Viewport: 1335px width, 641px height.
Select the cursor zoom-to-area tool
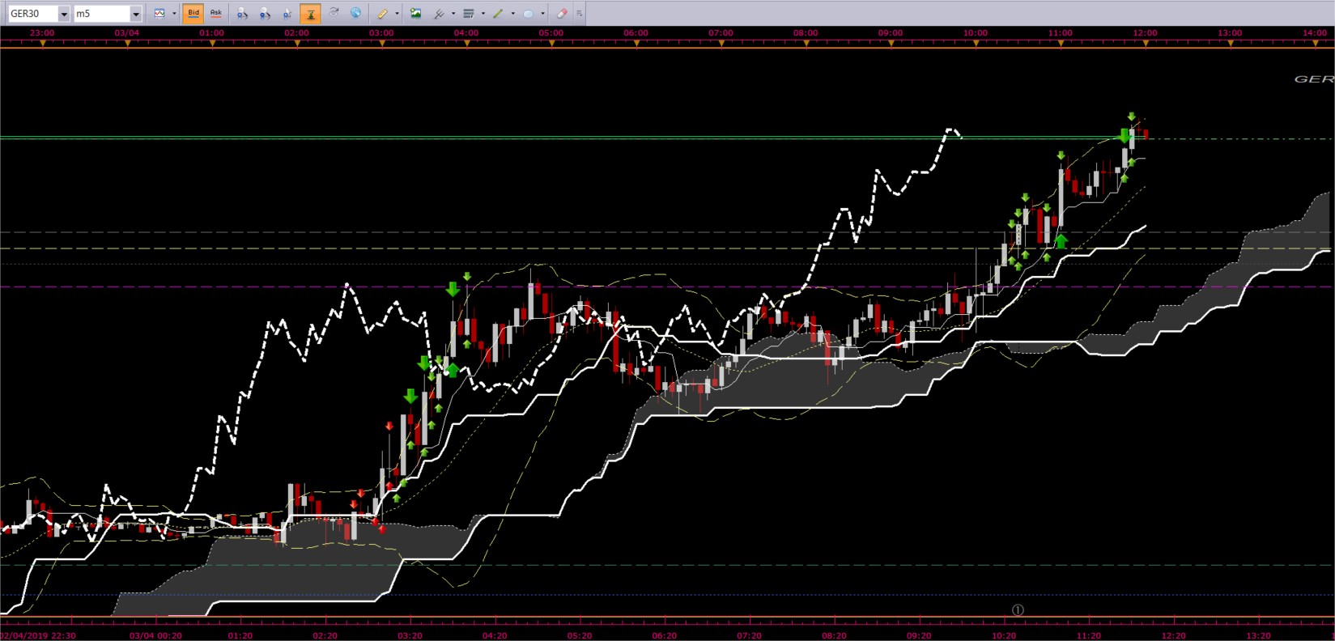click(287, 13)
